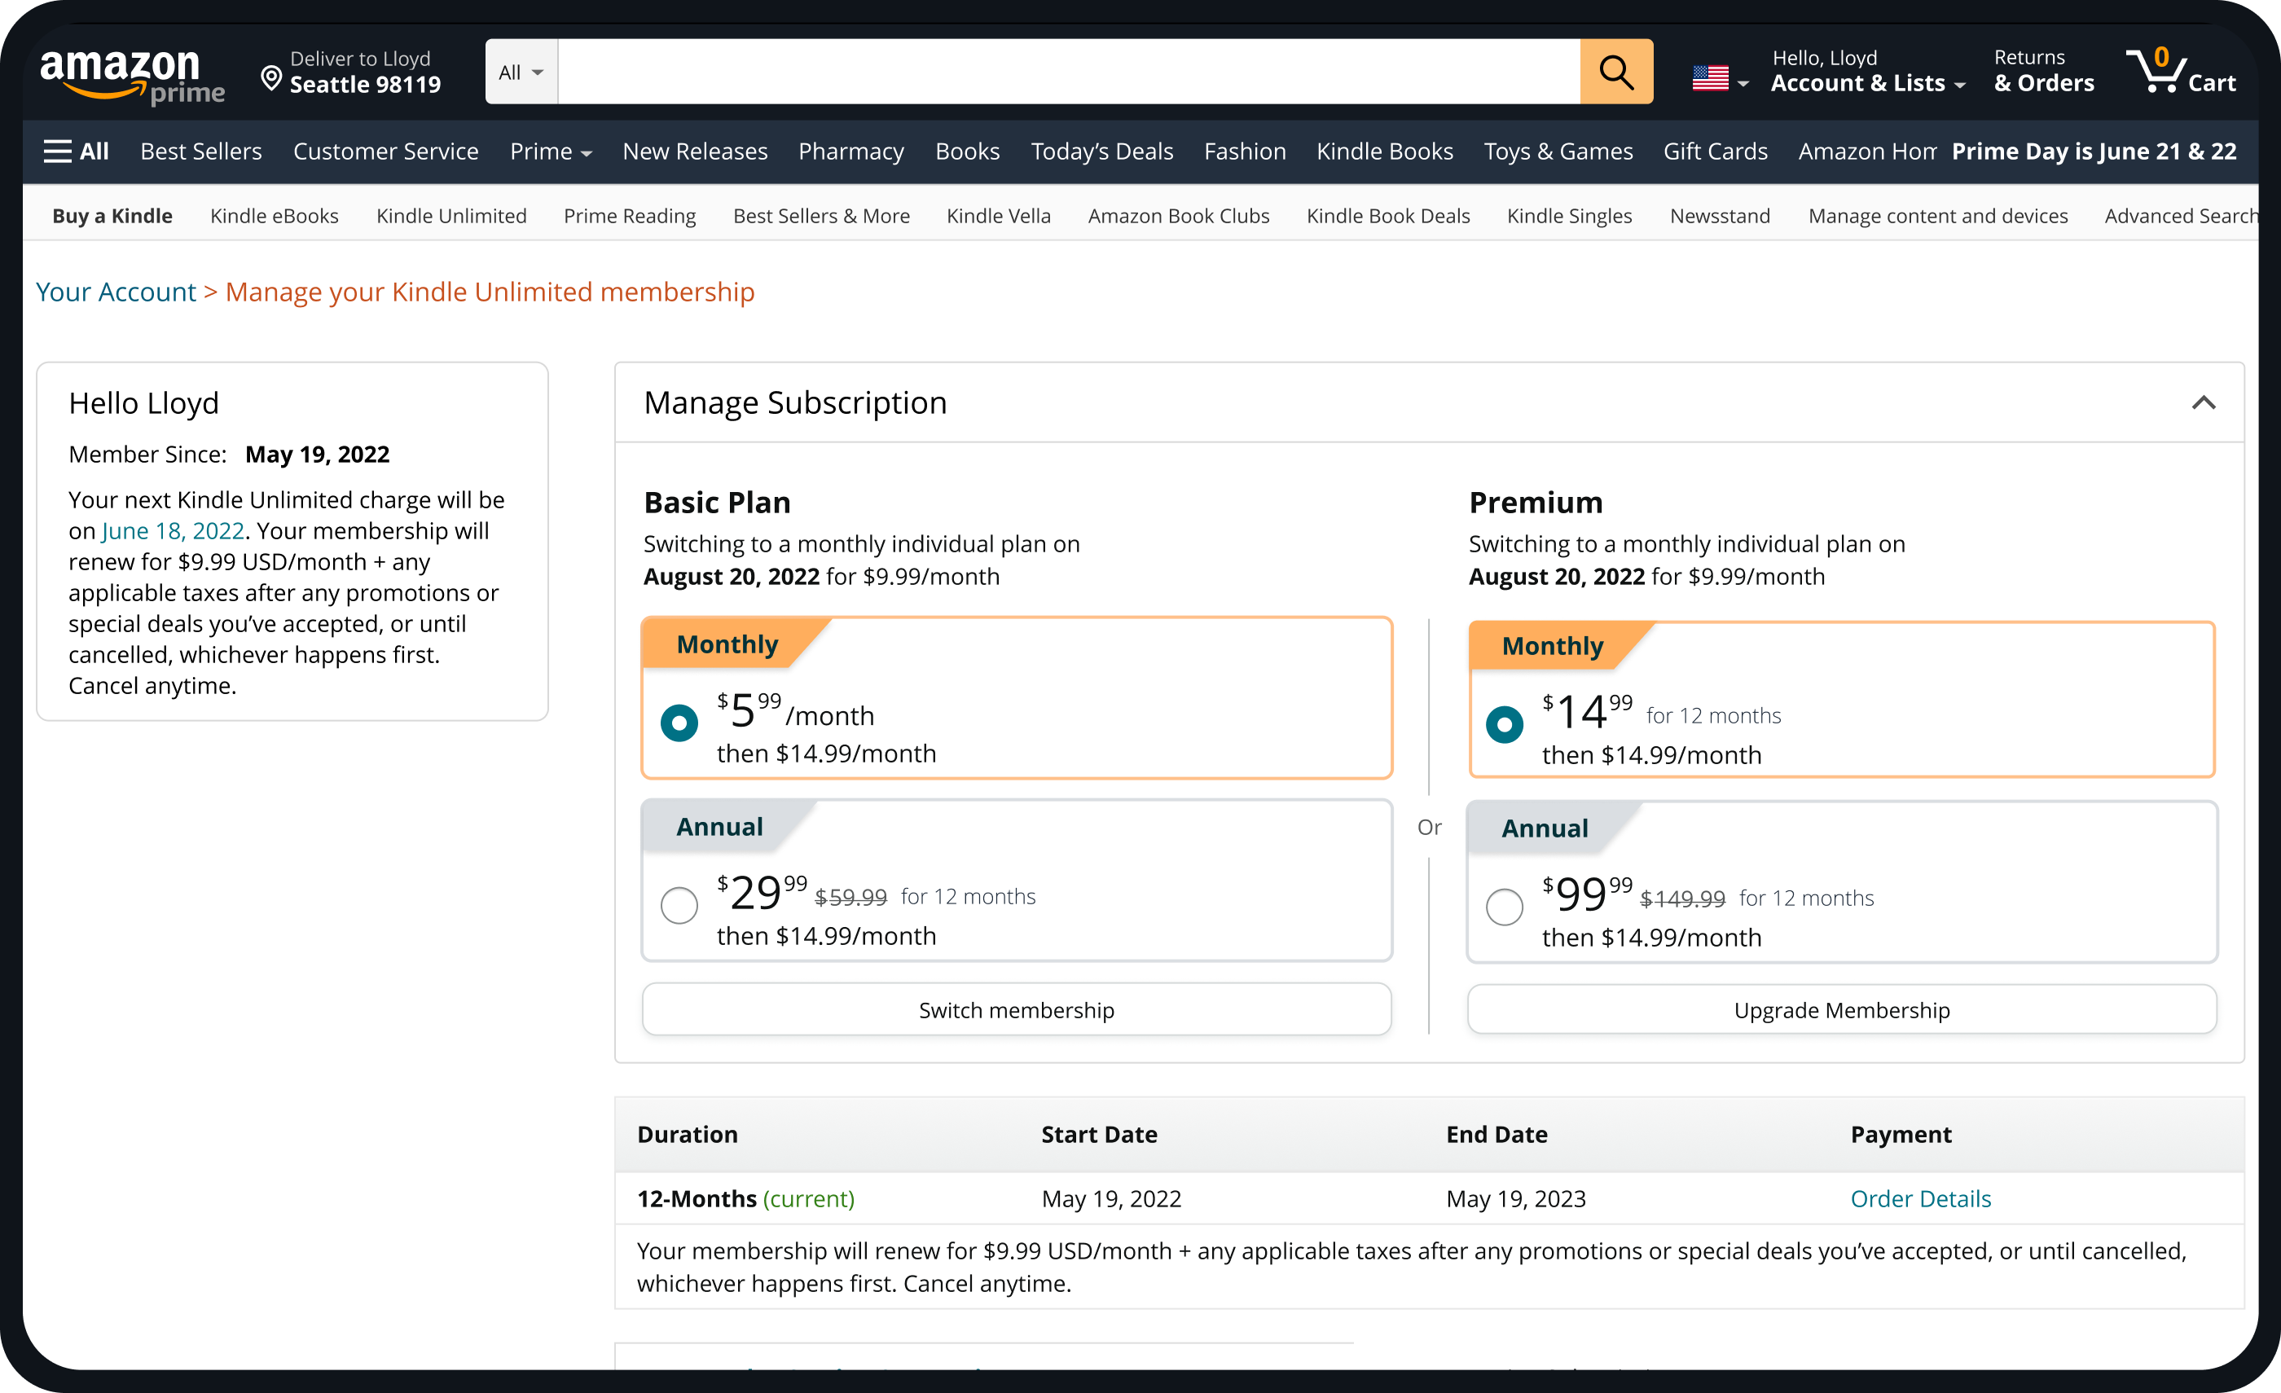Select Basic Plan Annual $29.99 radio
Screen dimensions: 2281x1393
(679, 904)
